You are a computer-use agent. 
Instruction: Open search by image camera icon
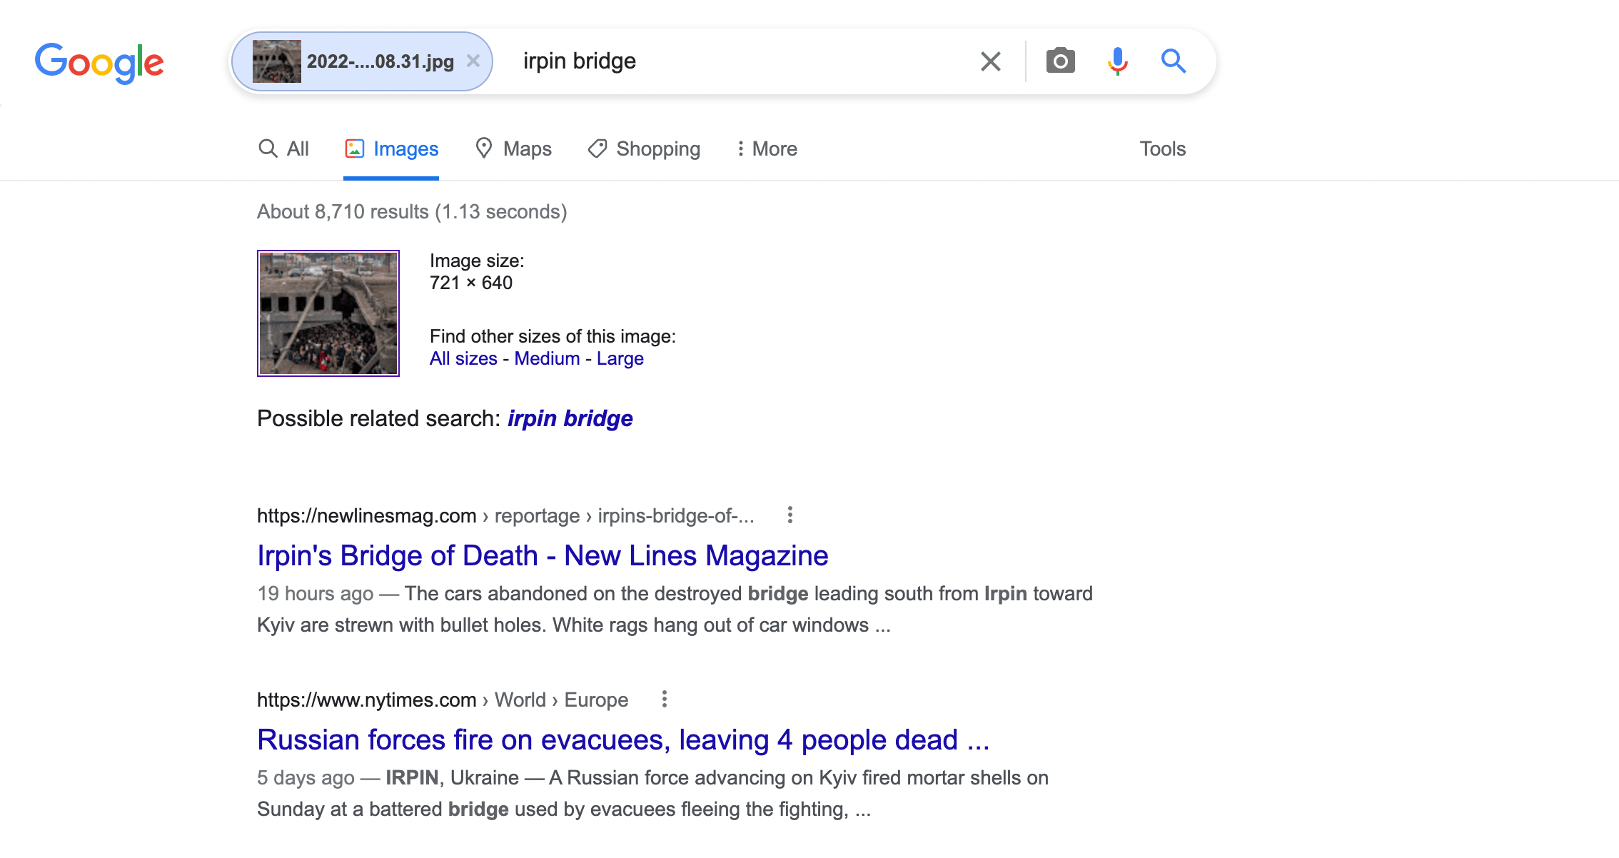[1060, 61]
